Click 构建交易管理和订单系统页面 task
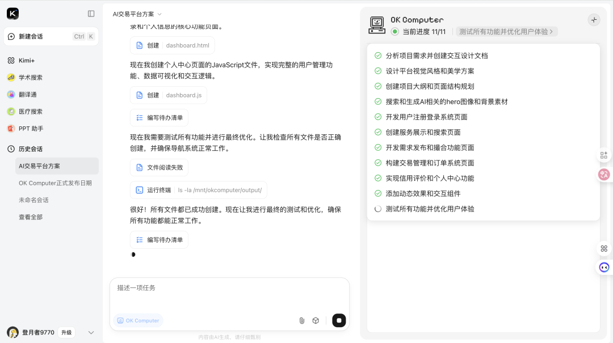The image size is (613, 343). 430,163
